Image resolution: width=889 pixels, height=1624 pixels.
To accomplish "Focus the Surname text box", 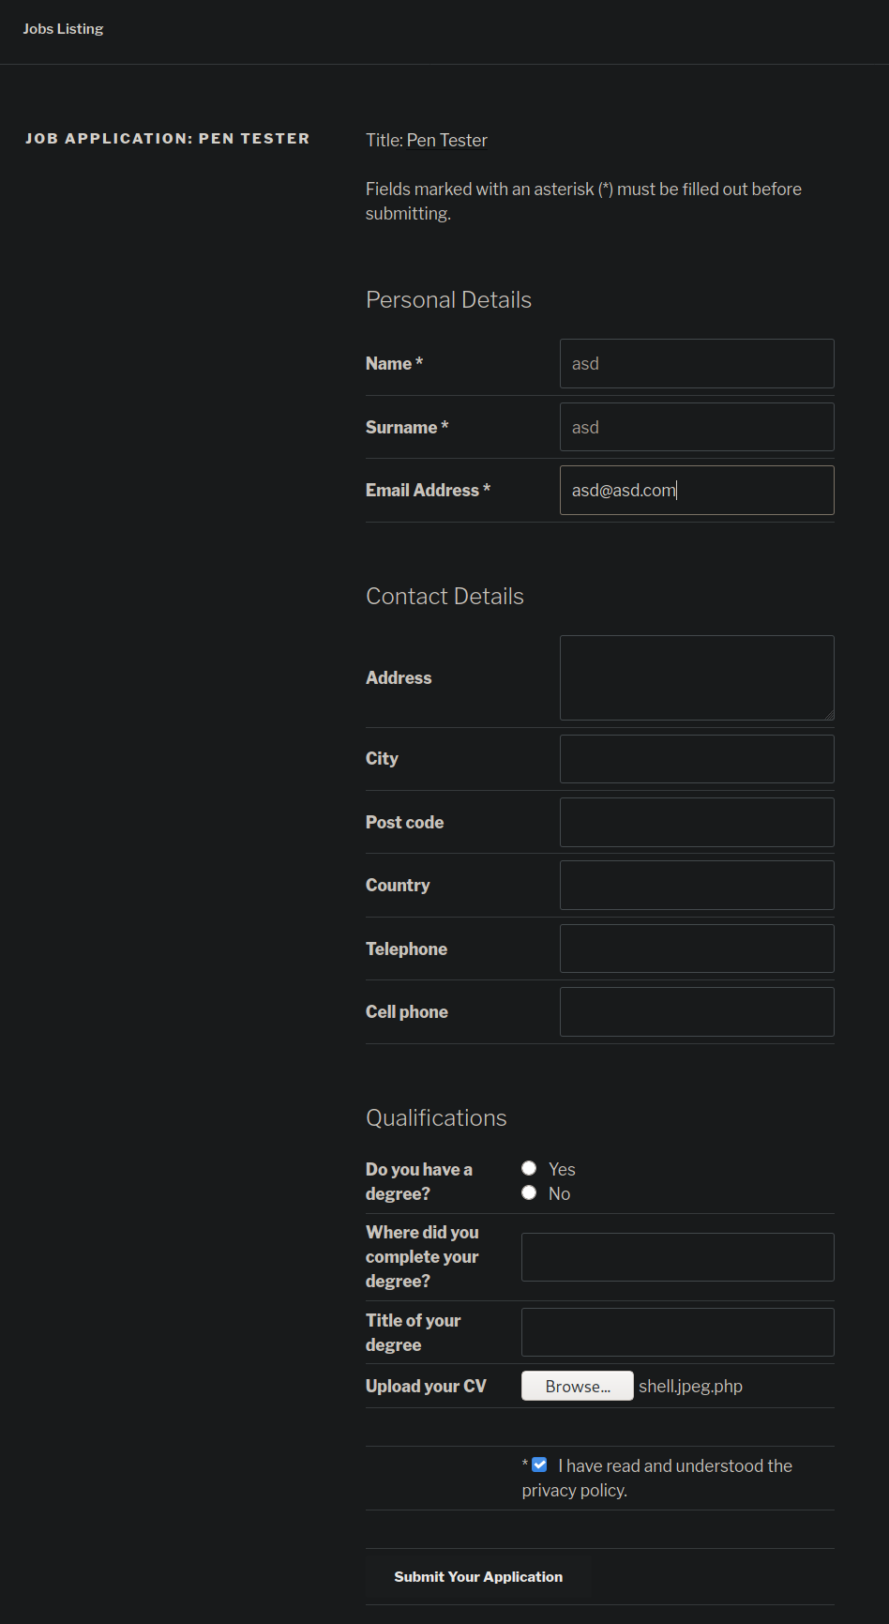I will [x=697, y=427].
